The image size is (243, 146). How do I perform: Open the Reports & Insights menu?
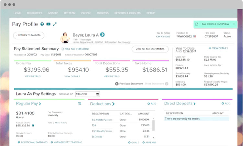[x=127, y=13]
